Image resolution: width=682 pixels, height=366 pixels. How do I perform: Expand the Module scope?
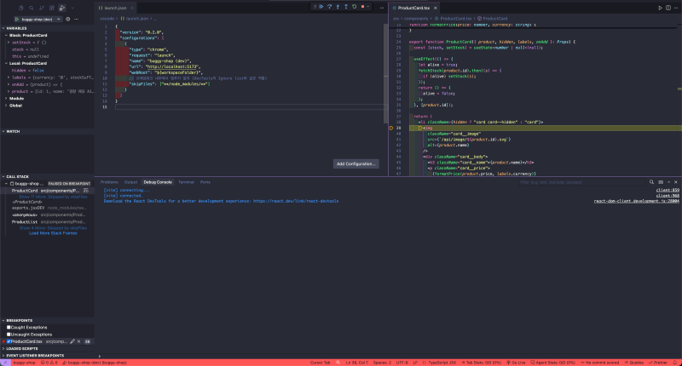click(6, 99)
